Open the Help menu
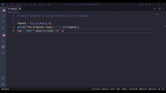This screenshot has height=93, width=166. pyautogui.click(x=49, y=5)
